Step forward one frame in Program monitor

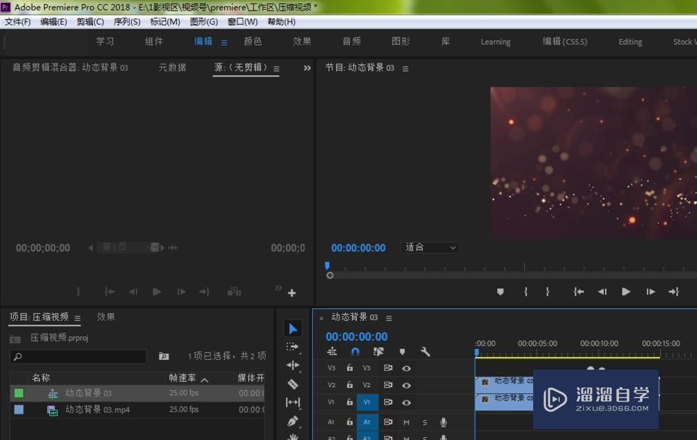coord(650,292)
